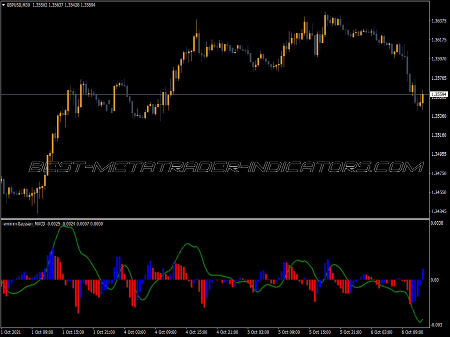
Task: Select the 0.00 indicator scale value
Action: click(x=435, y=280)
